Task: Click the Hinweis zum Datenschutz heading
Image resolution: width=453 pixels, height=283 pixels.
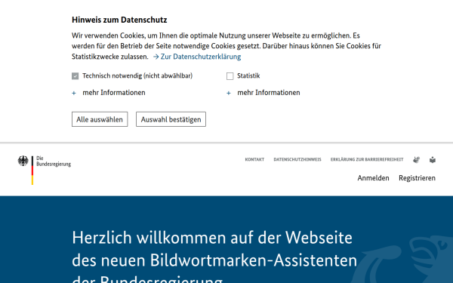Action: [x=119, y=20]
